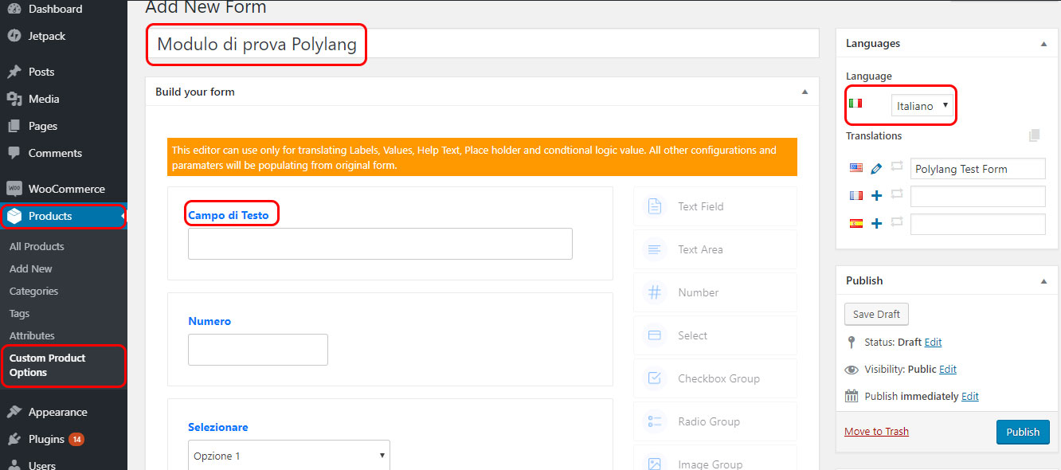The image size is (1061, 470).
Task: Select the Number field hash icon
Action: pyautogui.click(x=655, y=292)
